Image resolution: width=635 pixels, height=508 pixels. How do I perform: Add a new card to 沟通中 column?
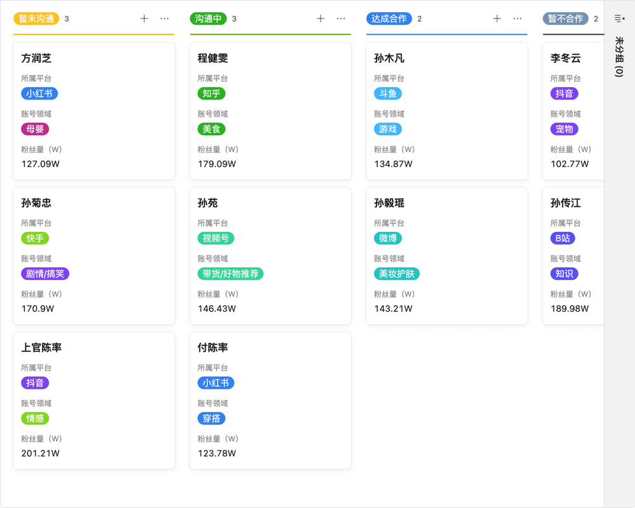[321, 18]
